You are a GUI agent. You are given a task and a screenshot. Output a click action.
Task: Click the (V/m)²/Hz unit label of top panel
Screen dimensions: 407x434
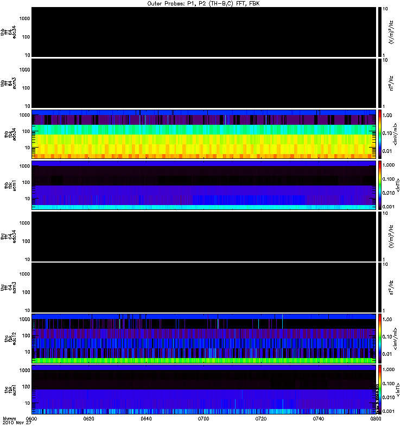(x=391, y=32)
